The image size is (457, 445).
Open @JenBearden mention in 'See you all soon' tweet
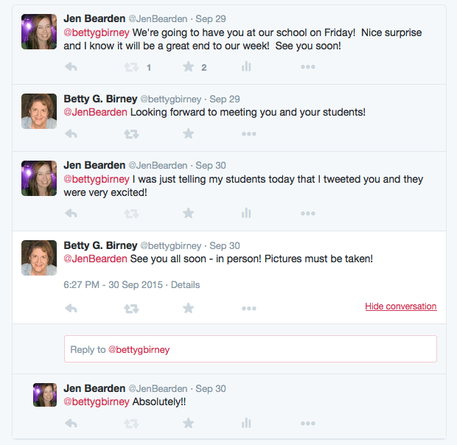97,259
